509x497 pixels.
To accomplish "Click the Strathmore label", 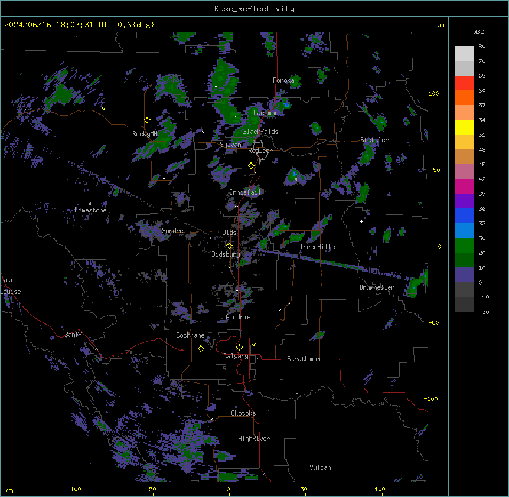I will [x=305, y=359].
